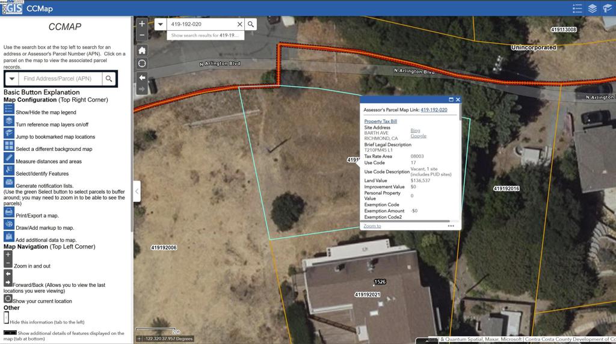616x344 pixels.
Task: Select 'Show search results for 419-19...' suggestion
Action: 205,35
